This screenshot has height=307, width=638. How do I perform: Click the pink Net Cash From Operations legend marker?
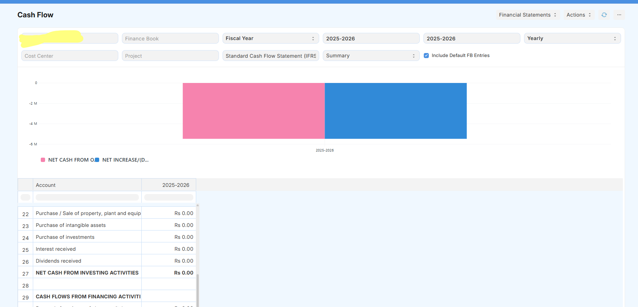(43, 160)
